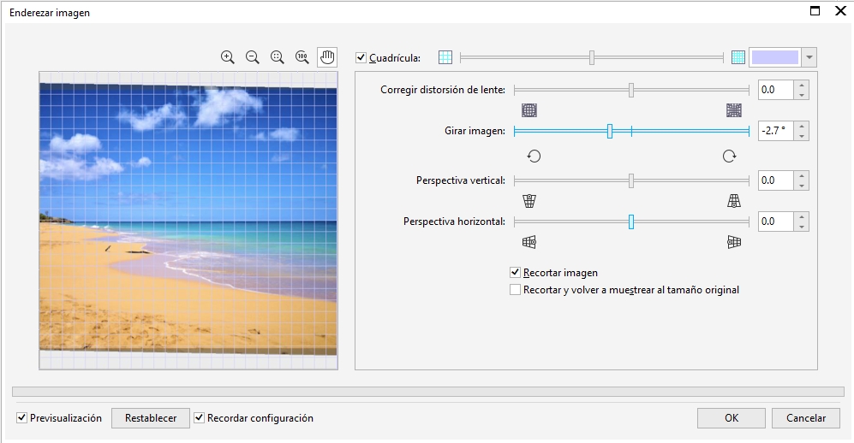Confirm with the OK button
Image resolution: width=854 pixels, height=443 pixels.
(x=731, y=418)
